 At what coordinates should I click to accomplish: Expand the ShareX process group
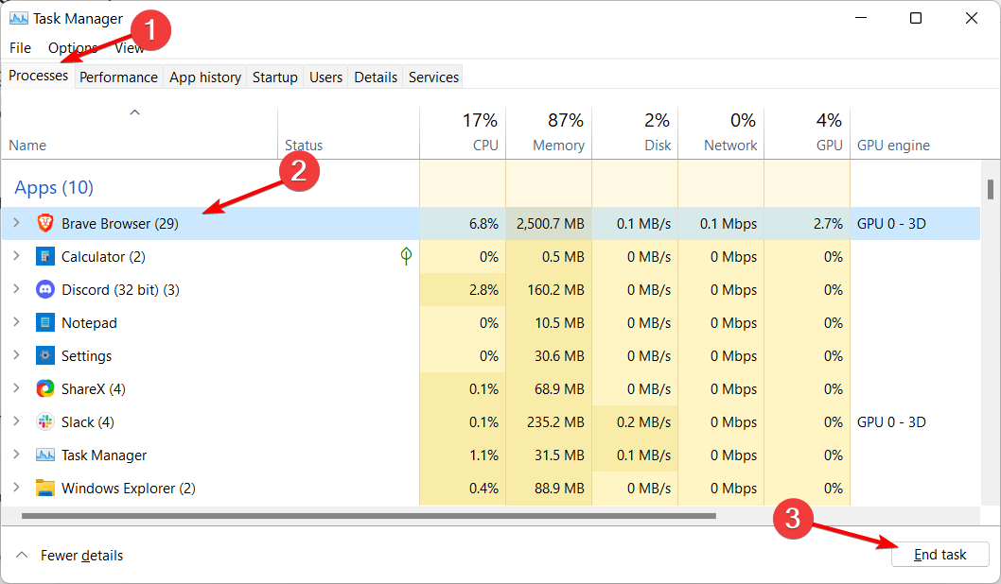[17, 388]
